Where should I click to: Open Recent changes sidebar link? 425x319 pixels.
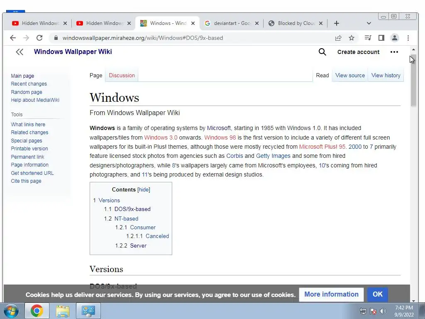coord(29,84)
